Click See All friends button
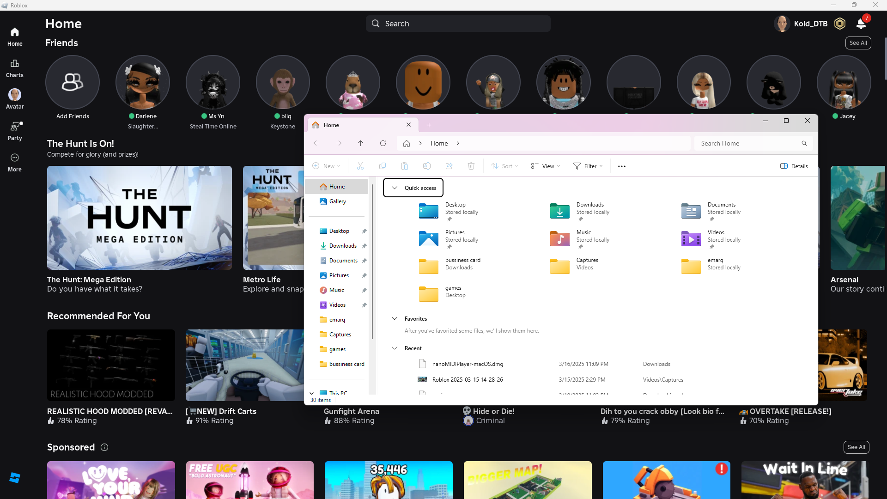This screenshot has width=887, height=499. [x=858, y=43]
